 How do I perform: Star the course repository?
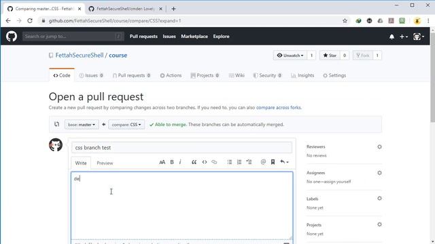[x=330, y=56]
